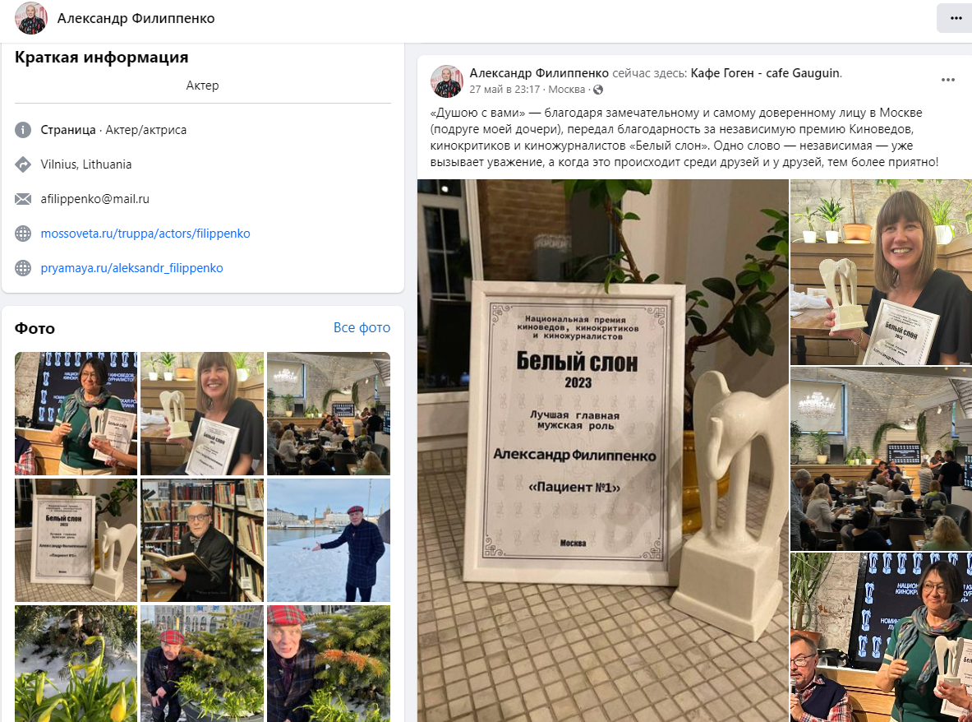This screenshot has width=972, height=722.
Task: Open the mossoveta.ru/truppa/actors/filippenko link
Action: pos(145,234)
